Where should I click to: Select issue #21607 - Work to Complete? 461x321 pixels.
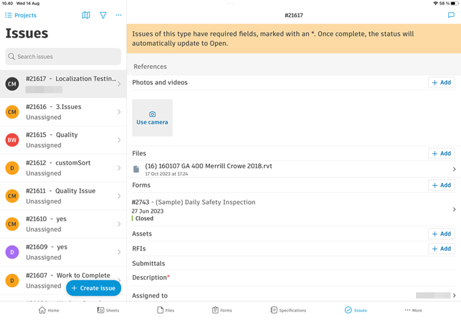(x=63, y=281)
